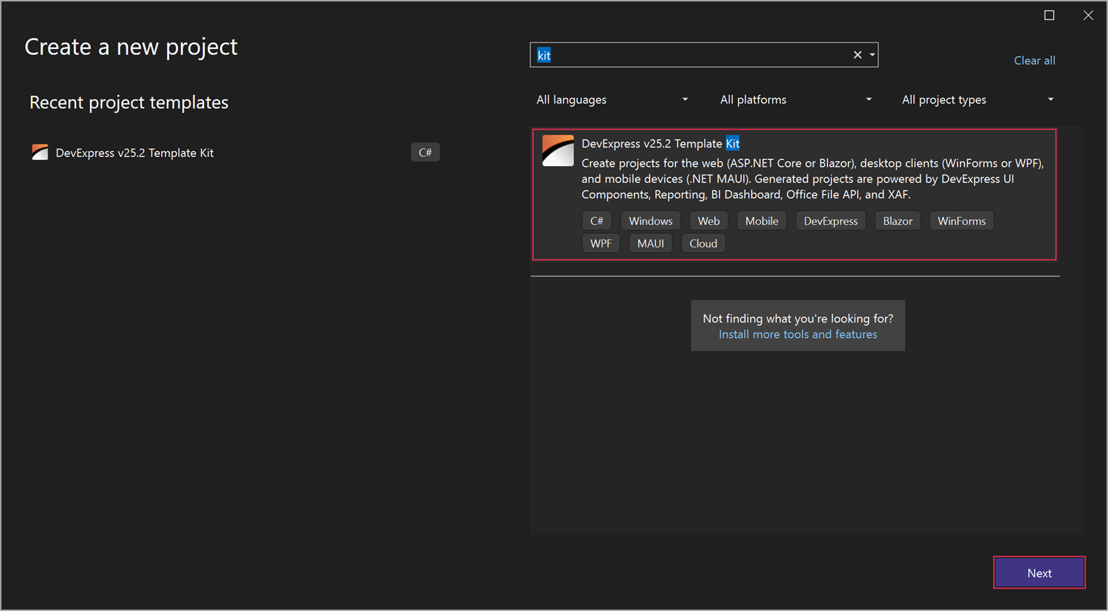
Task: Select DevExpress v25.2 Template Kit result title
Action: point(660,143)
